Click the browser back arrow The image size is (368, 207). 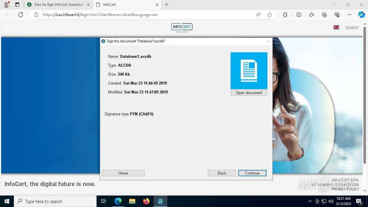click(8, 15)
